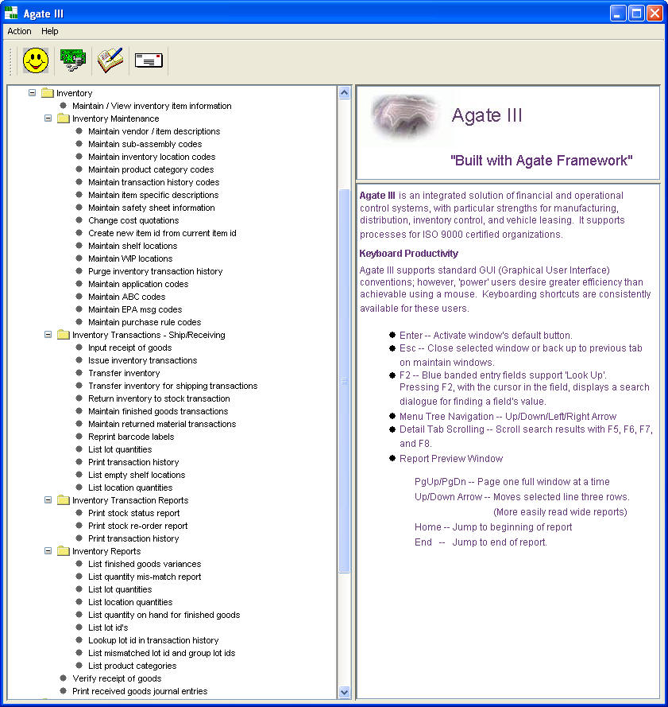Select Create new item id from current item id
The height and width of the screenshot is (707, 668).
pos(162,233)
